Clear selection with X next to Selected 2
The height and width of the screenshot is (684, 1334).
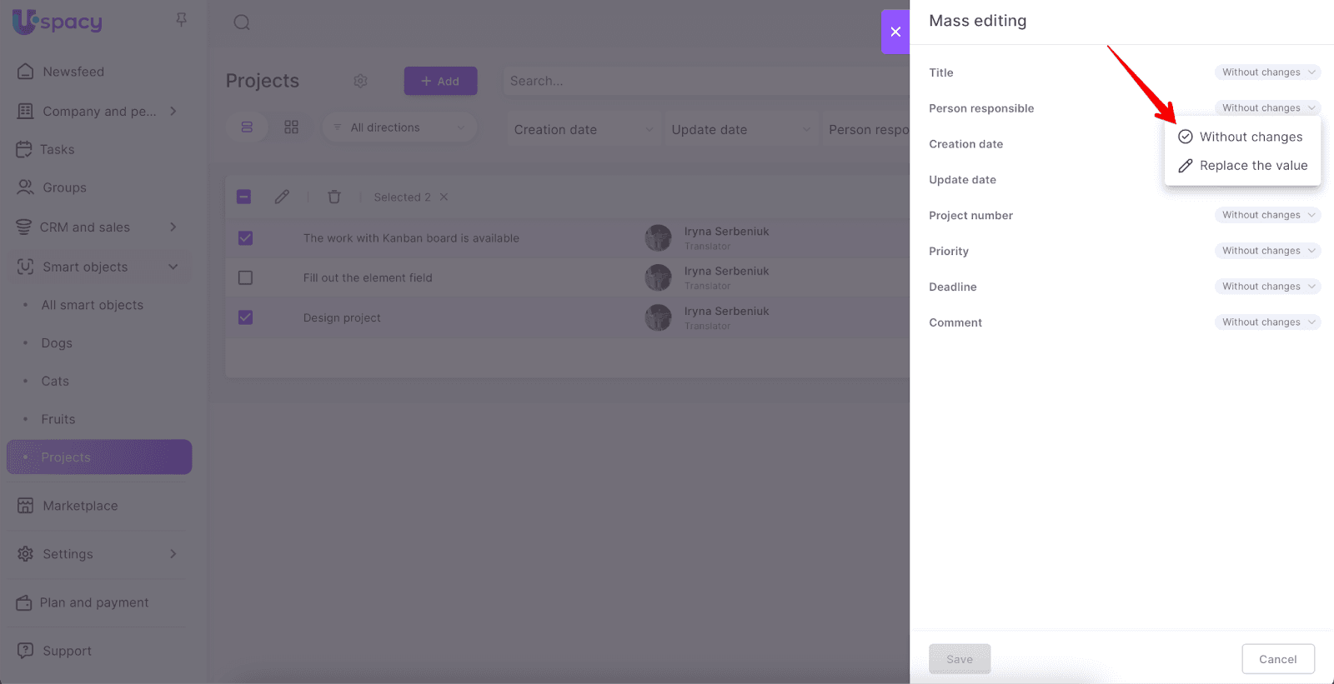(x=444, y=197)
